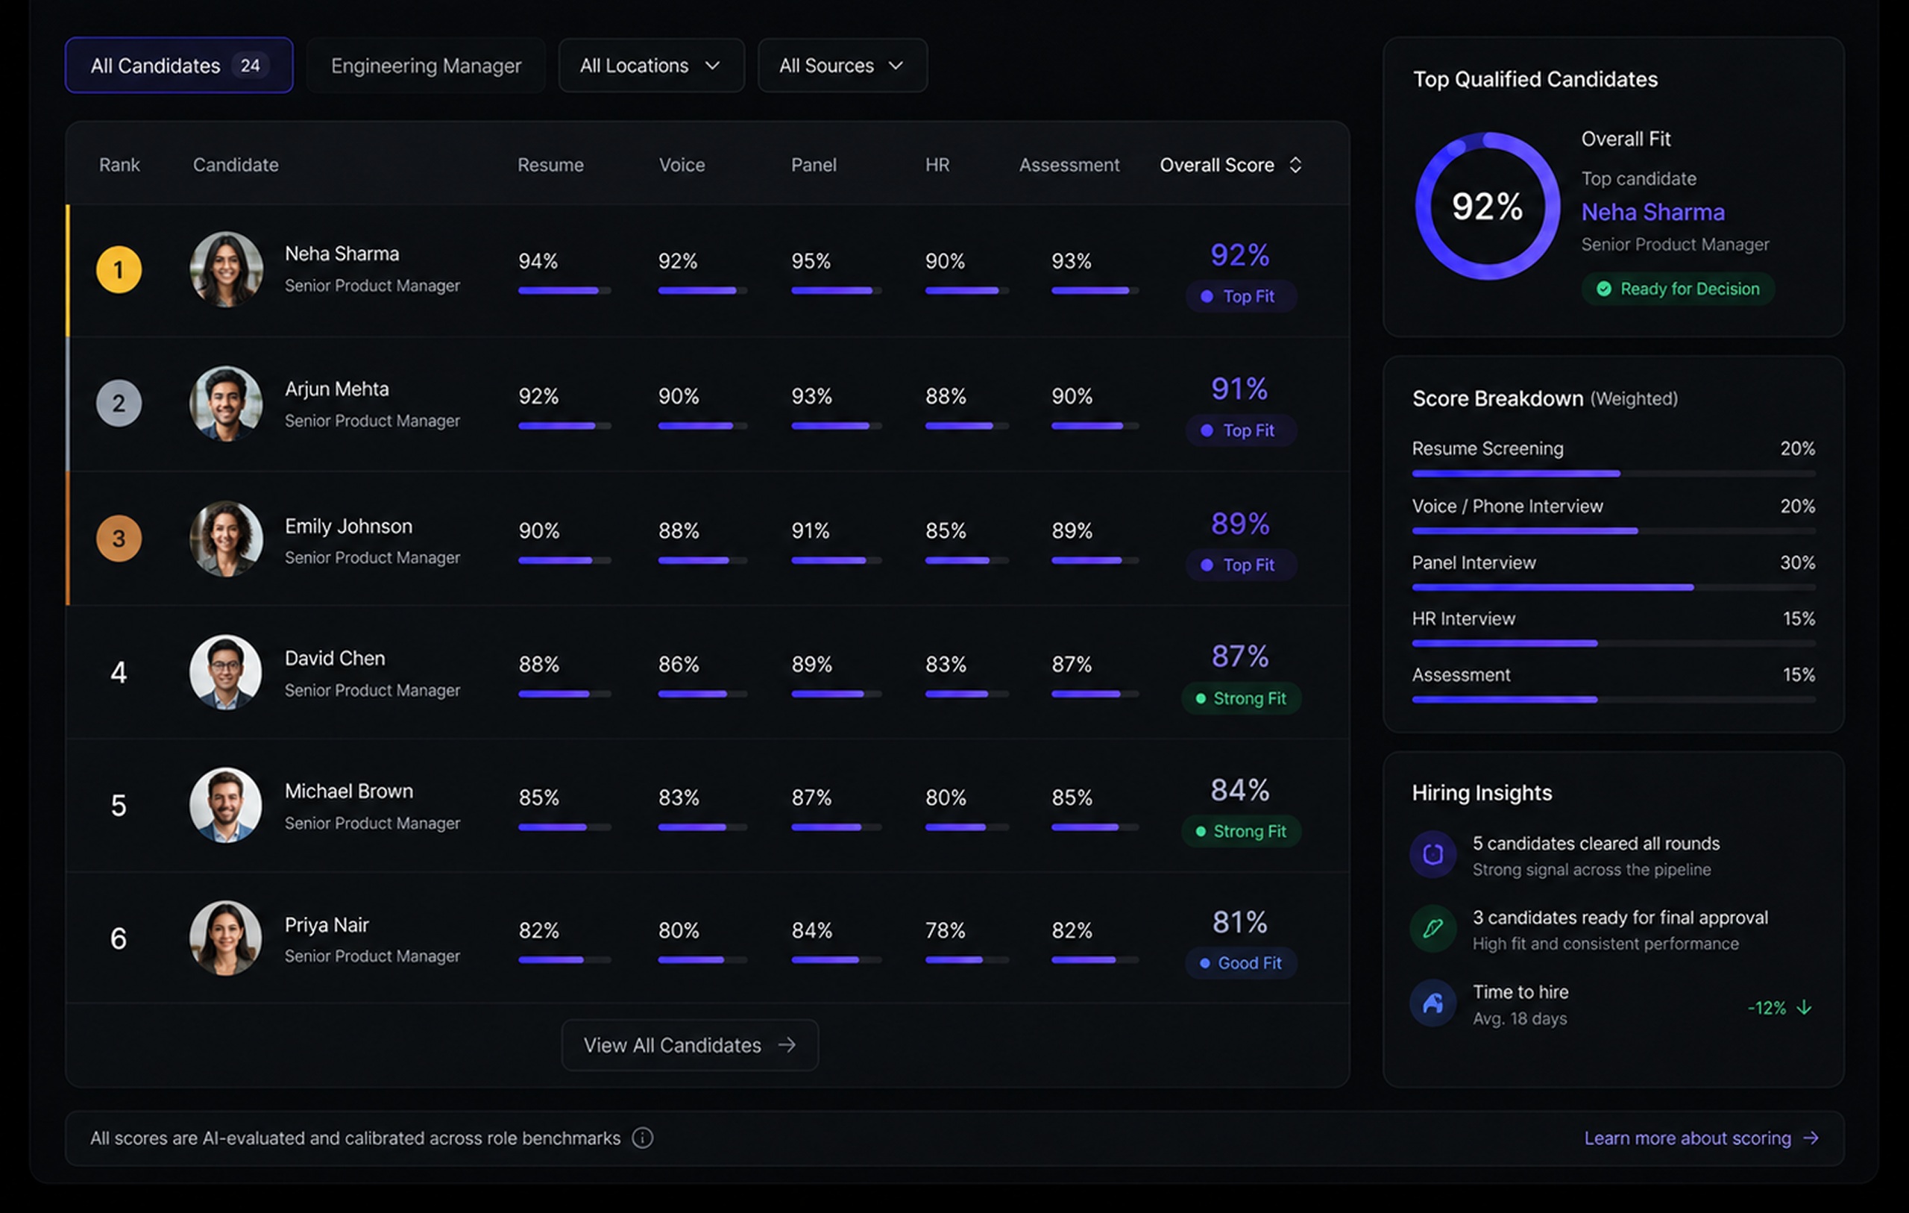Click the View All Candidates button
Viewport: 1909px width, 1213px height.
tap(690, 1045)
